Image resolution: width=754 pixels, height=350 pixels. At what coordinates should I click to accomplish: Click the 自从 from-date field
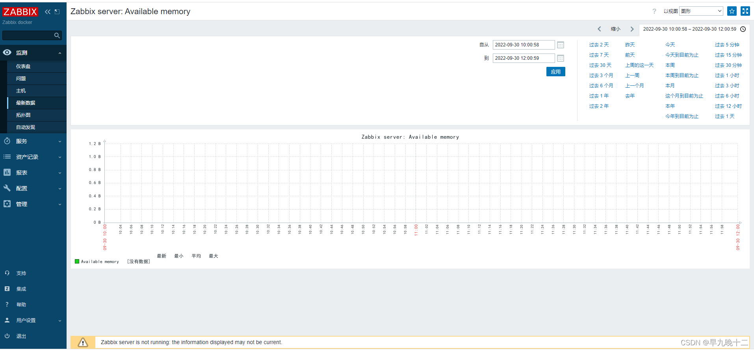tap(524, 45)
